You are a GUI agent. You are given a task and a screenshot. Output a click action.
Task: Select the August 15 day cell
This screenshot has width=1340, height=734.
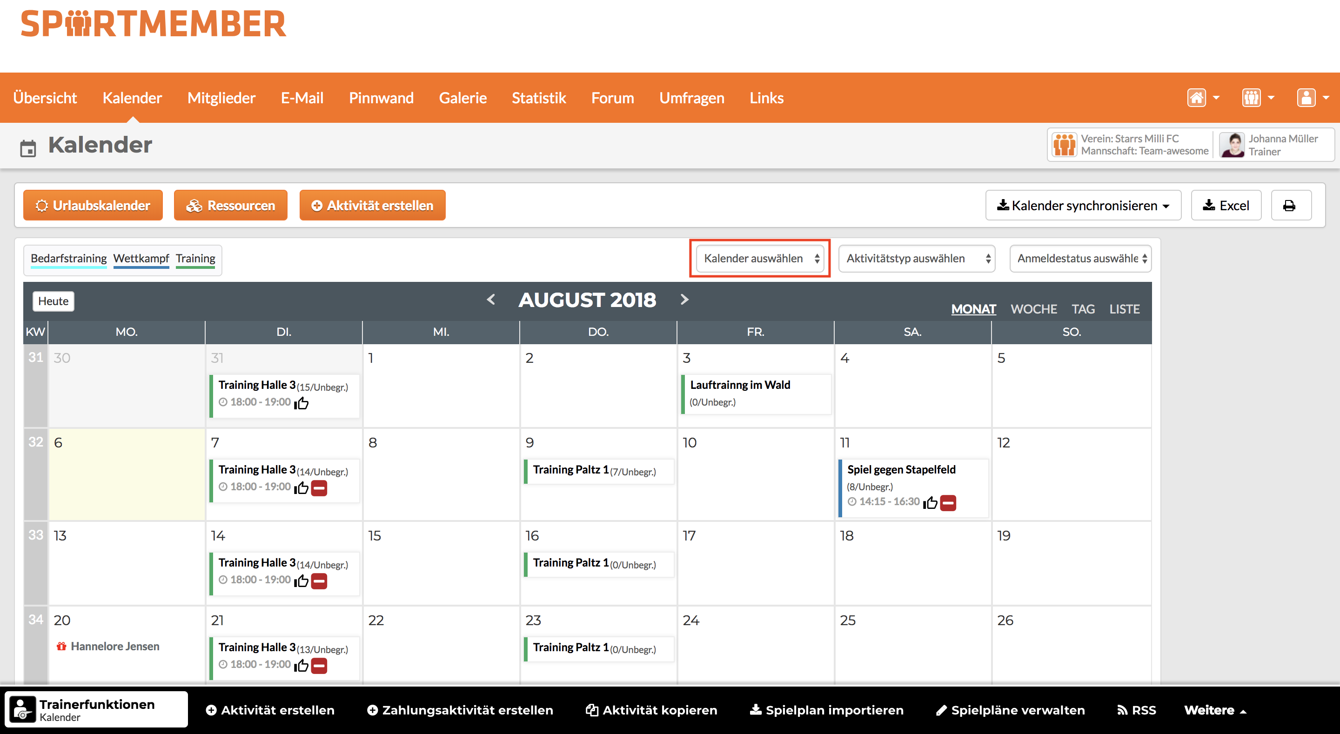(441, 563)
